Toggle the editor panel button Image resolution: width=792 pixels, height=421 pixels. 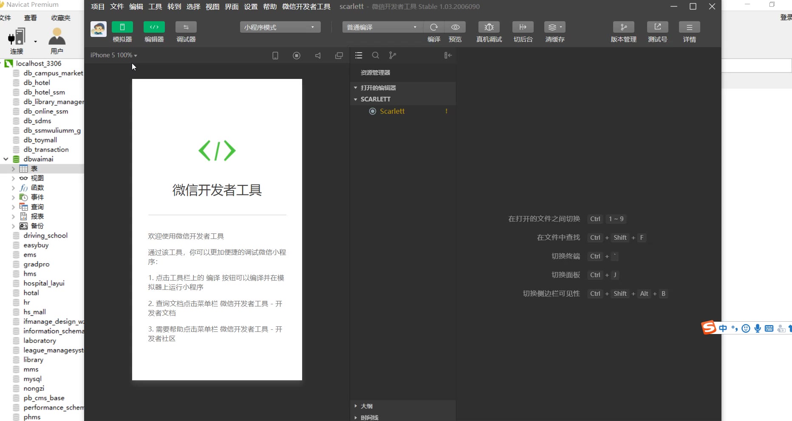[154, 27]
